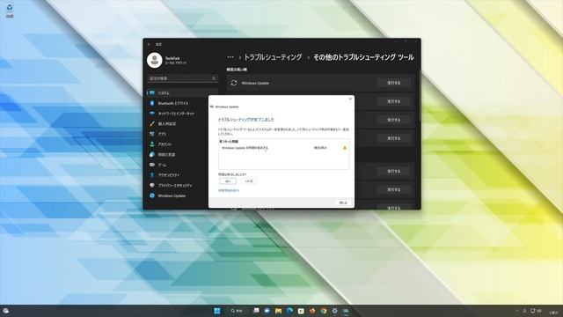Viewport: 563px width, 317px height.
Task: Expand the hidden system tray icons chevron
Action: [517, 311]
